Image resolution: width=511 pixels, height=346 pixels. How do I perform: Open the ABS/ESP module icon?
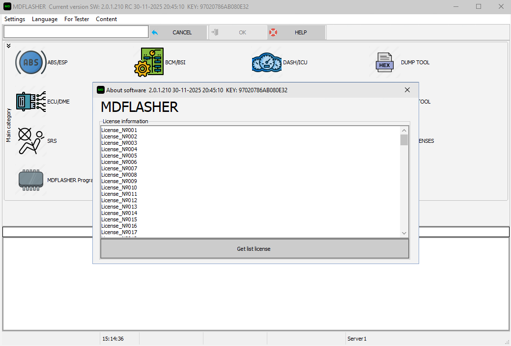point(30,62)
